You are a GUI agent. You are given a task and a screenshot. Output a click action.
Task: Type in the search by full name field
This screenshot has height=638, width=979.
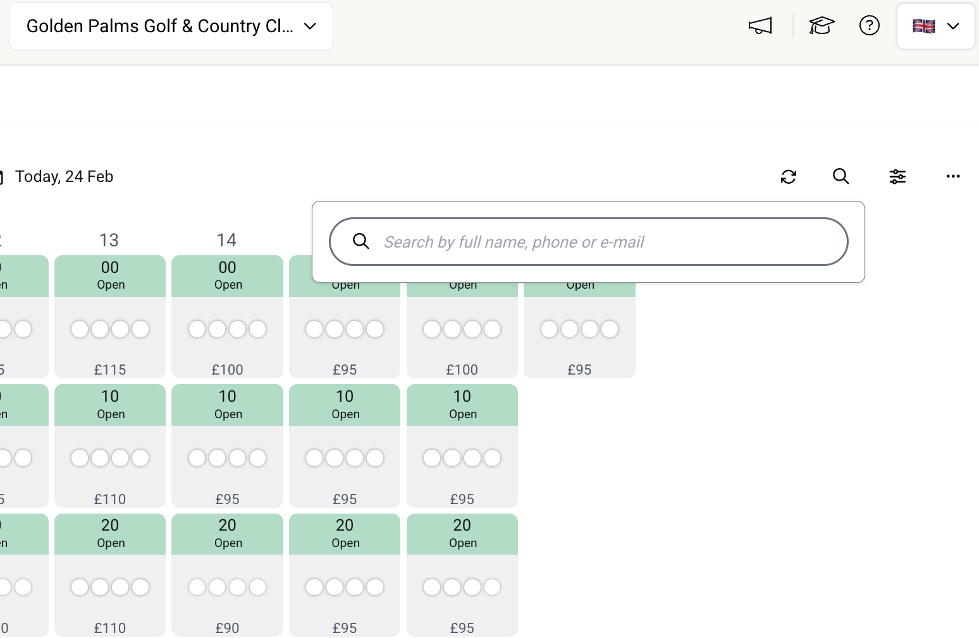(601, 242)
